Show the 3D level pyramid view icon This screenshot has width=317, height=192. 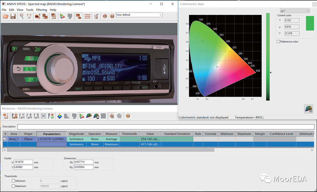[x=60, y=116]
